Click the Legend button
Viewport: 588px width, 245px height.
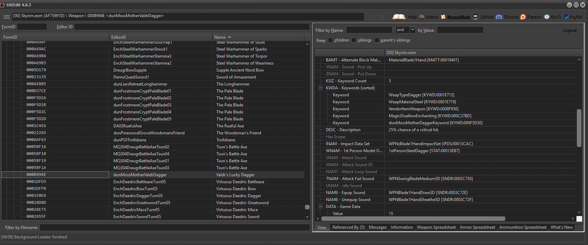point(570,30)
